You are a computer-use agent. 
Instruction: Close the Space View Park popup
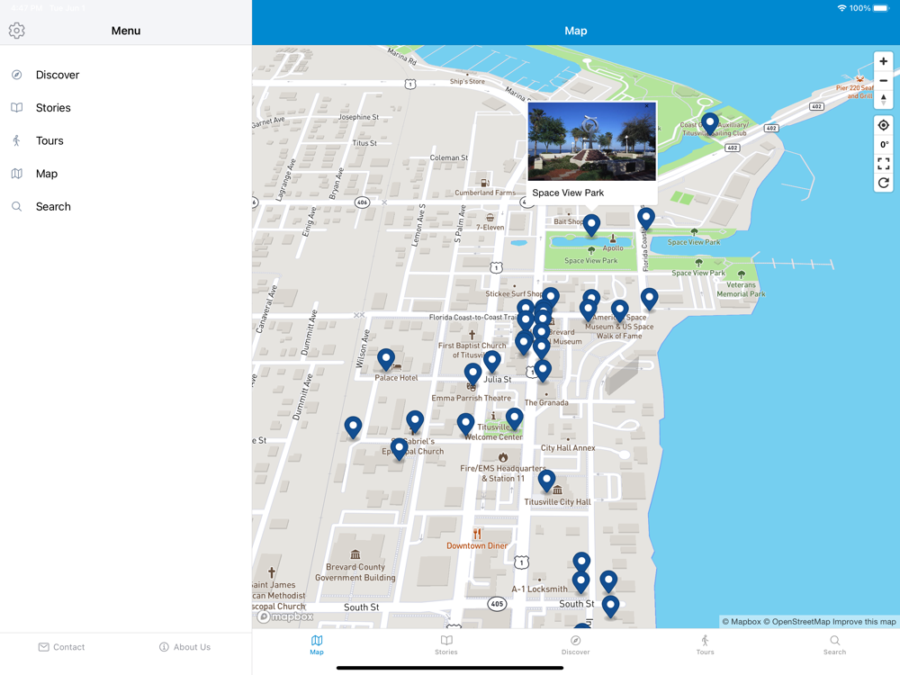[647, 106]
